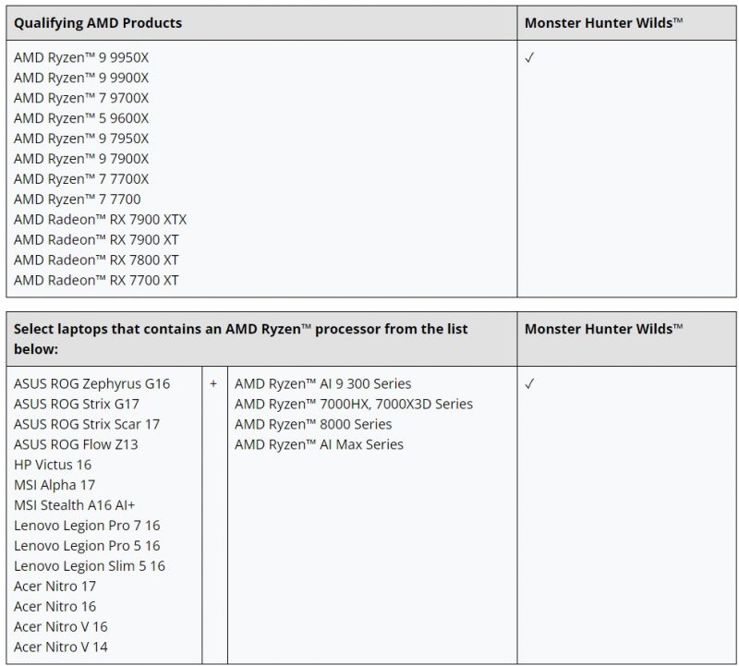Click MSI Stealth A16 AI+ entry

tap(75, 505)
